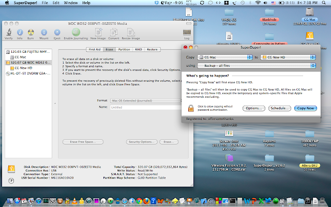Click the Options... button in SuperDuper!
Image resolution: width=331 pixels, height=207 pixels.
(x=254, y=108)
